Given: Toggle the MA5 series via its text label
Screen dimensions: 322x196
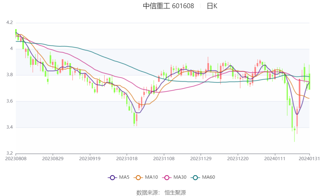Looking at the screenshot, I should [x=124, y=177].
